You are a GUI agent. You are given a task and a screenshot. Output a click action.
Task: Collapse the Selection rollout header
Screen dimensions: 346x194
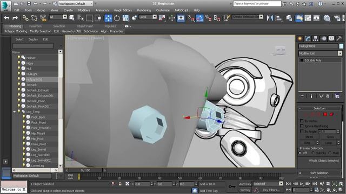point(320,108)
